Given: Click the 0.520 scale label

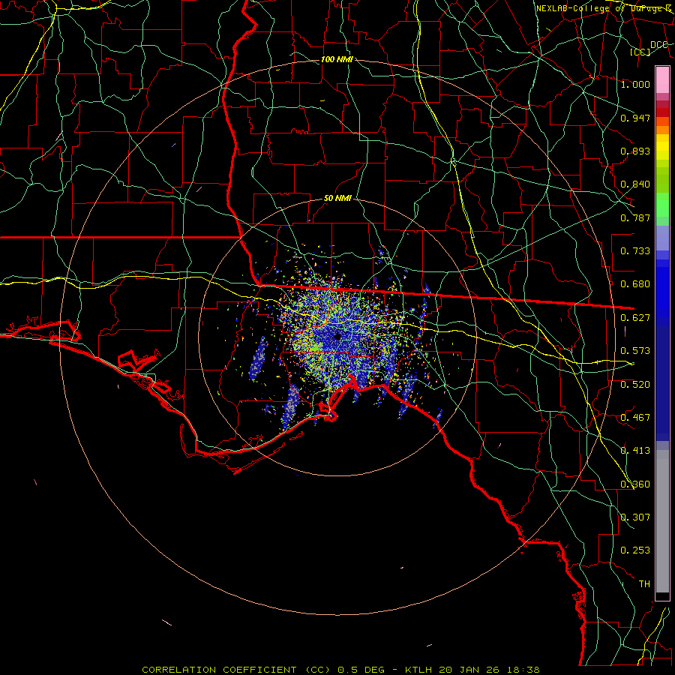Looking at the screenshot, I should click(x=635, y=385).
